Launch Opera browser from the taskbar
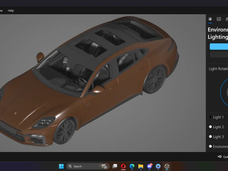 coord(123,166)
